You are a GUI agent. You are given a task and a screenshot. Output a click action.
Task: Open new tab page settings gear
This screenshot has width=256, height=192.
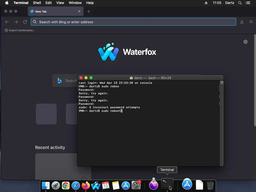pyautogui.click(x=245, y=42)
